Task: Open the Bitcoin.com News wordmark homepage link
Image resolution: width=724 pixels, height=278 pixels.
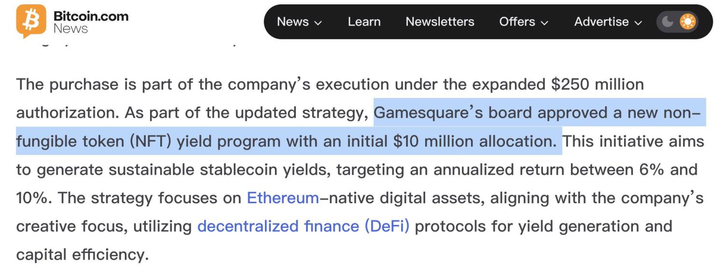Action: (x=91, y=22)
